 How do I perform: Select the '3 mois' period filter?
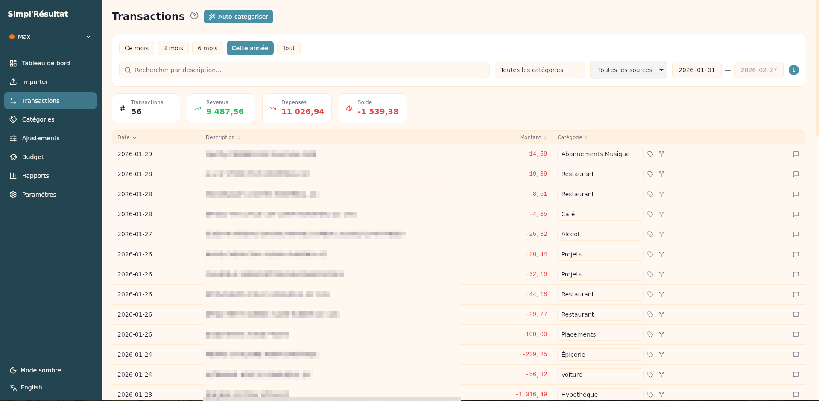(x=173, y=48)
